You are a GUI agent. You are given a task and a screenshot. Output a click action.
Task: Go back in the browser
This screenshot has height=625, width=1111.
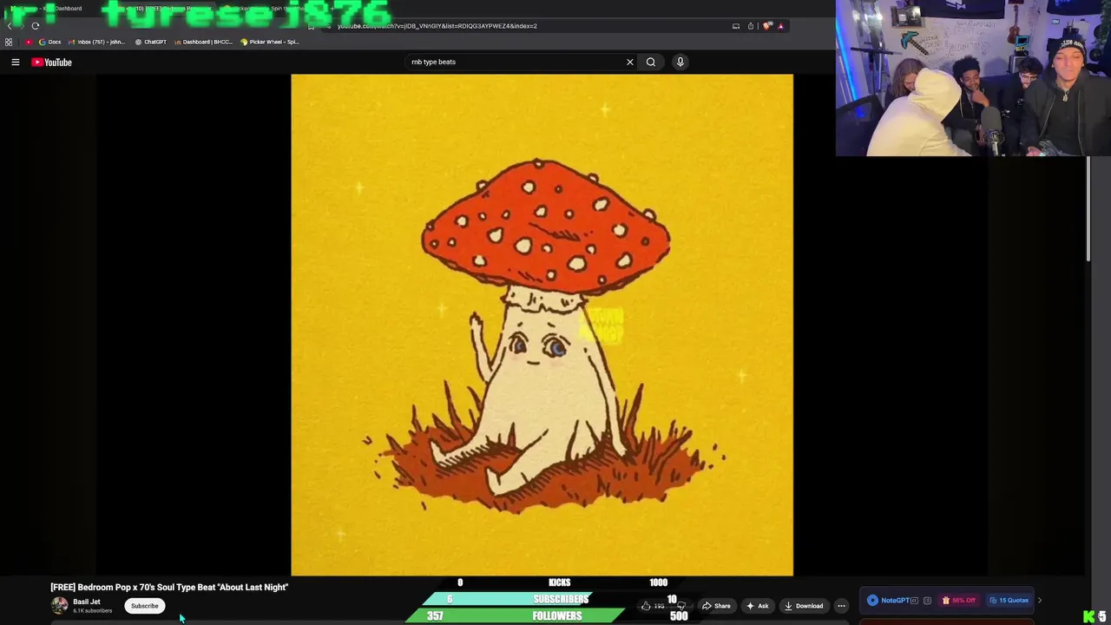(x=10, y=25)
